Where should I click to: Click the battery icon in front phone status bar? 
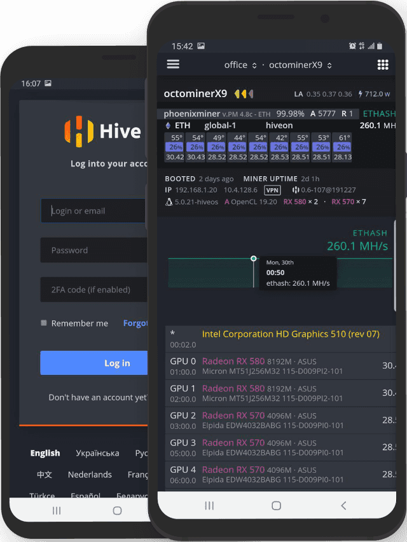coord(380,46)
